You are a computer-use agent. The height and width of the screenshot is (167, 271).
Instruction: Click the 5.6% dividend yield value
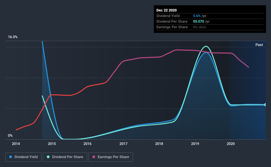197,16
